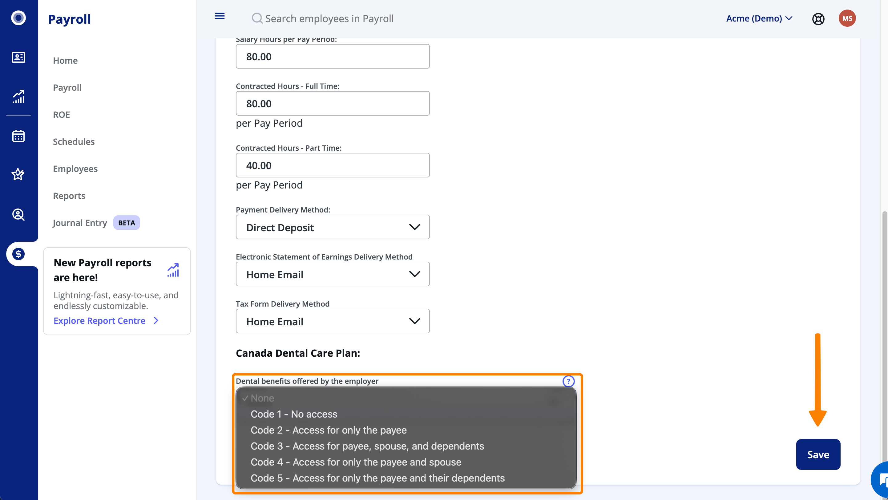Screen dimensions: 888x500
Task: Click the dental benefits help question icon
Action: (568, 381)
